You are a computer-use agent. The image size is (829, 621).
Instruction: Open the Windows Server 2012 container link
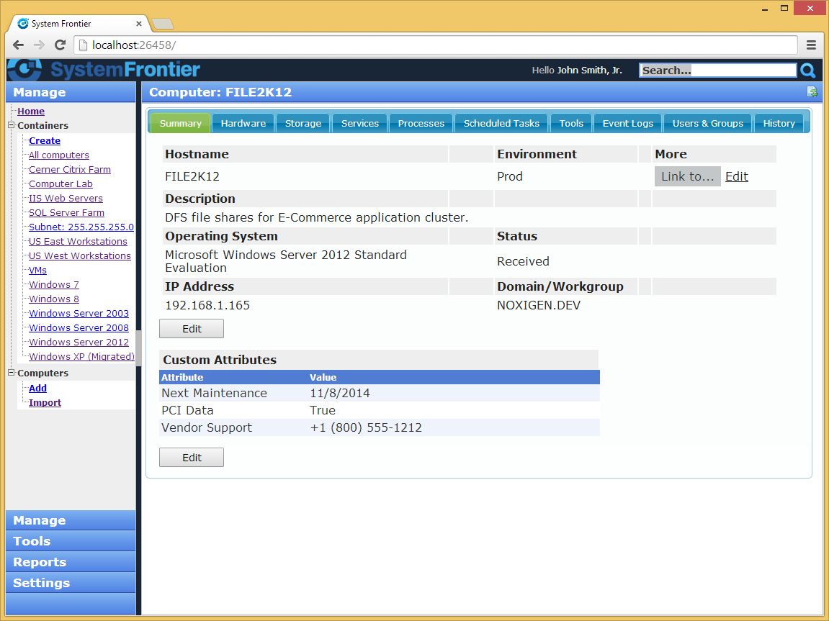pyautogui.click(x=78, y=342)
